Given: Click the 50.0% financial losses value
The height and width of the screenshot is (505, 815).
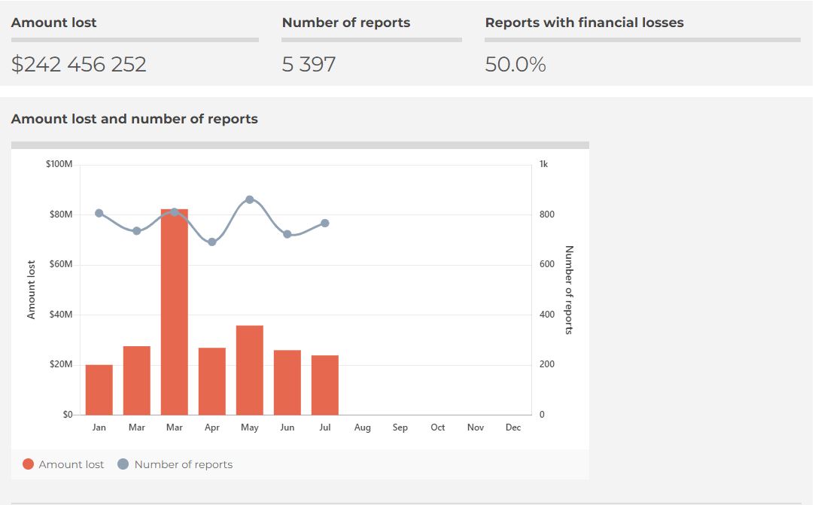Looking at the screenshot, I should [x=515, y=65].
